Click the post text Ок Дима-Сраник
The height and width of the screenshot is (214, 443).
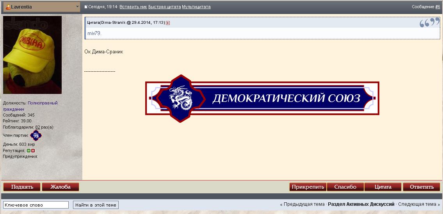click(x=104, y=52)
